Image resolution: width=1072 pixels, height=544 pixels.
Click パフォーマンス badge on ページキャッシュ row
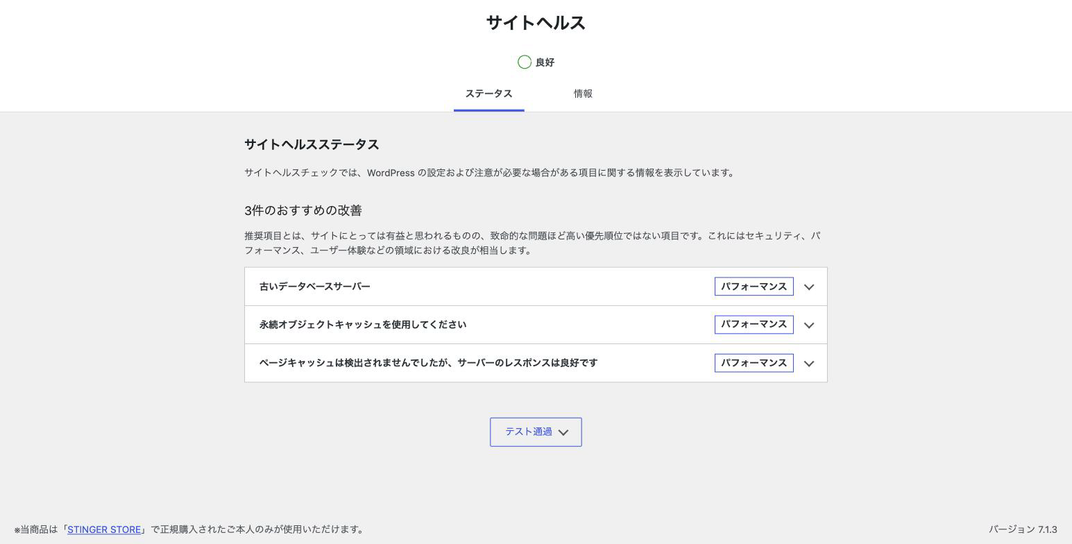754,363
